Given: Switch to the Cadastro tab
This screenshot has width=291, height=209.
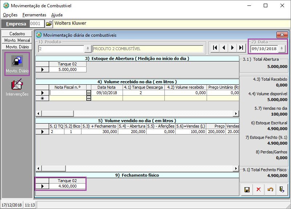Looking at the screenshot, I should [17, 34].
